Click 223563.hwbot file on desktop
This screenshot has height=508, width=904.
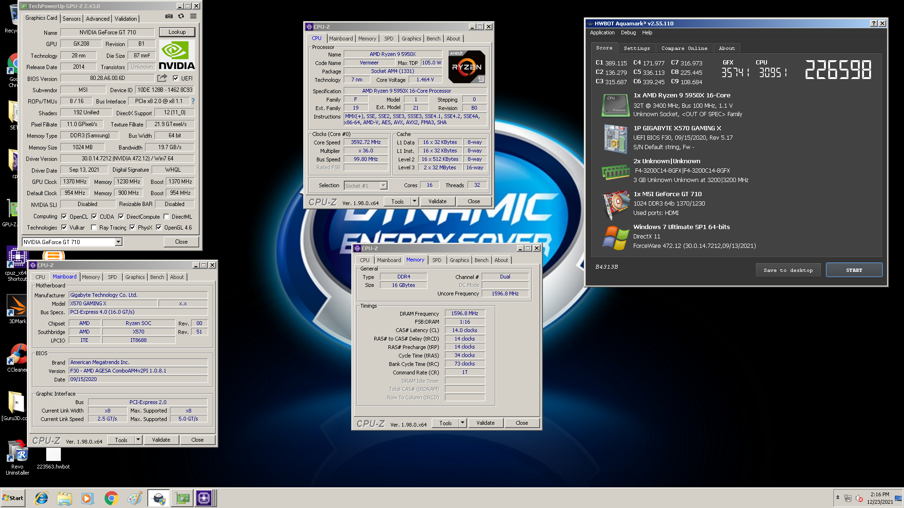tap(53, 459)
